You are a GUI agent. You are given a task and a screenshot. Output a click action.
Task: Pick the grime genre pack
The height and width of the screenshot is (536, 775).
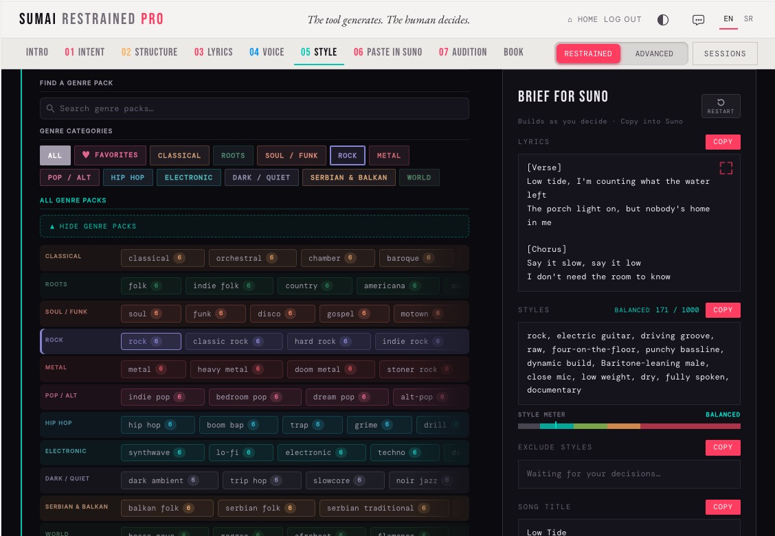pos(379,424)
